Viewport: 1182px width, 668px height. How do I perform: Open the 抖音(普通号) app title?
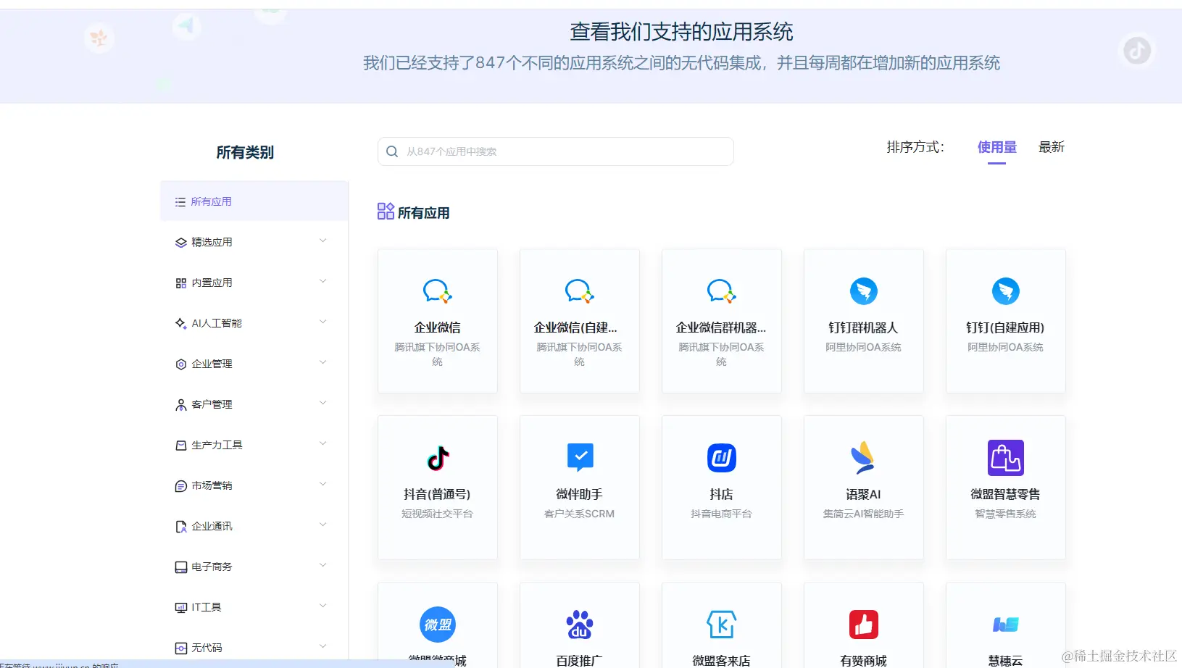tap(437, 495)
